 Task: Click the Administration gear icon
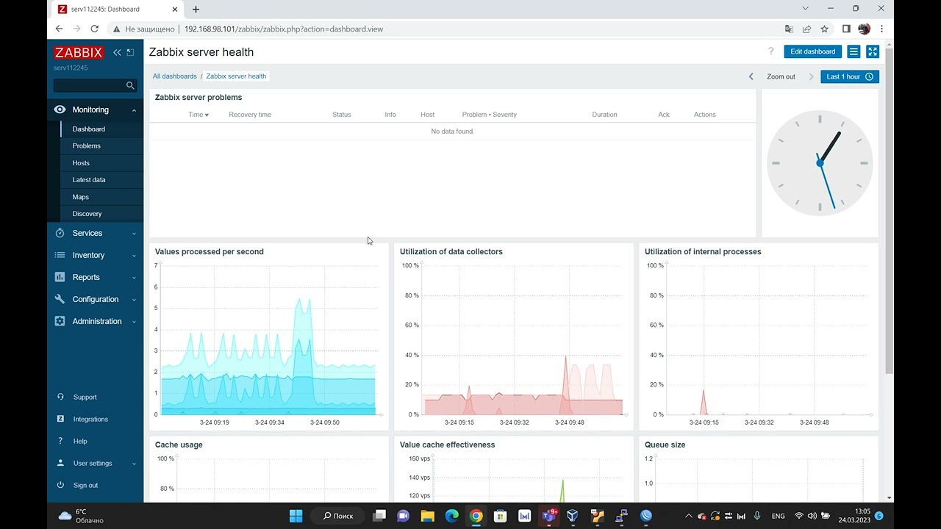[x=60, y=321]
